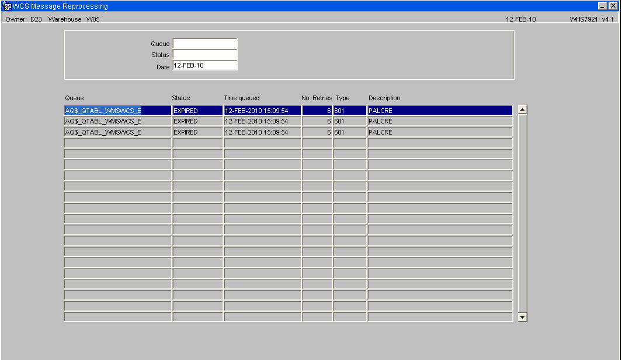Image resolution: width=622 pixels, height=360 pixels.
Task: Click the Queue column header
Action: [x=74, y=98]
